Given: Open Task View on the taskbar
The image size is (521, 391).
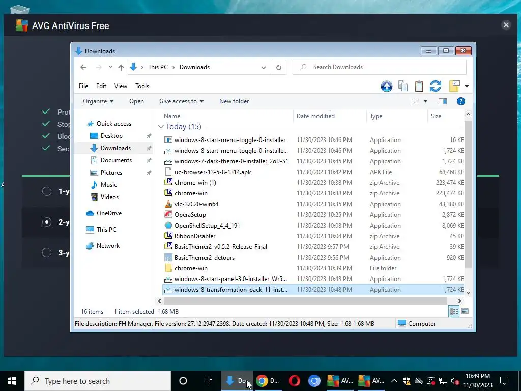Looking at the screenshot, I should (x=208, y=381).
